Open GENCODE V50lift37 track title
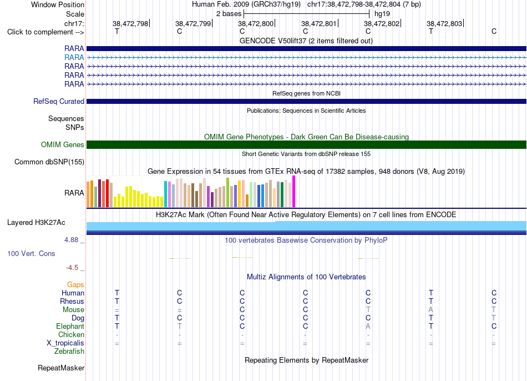Viewport: 527px width, 381px height. (x=306, y=41)
